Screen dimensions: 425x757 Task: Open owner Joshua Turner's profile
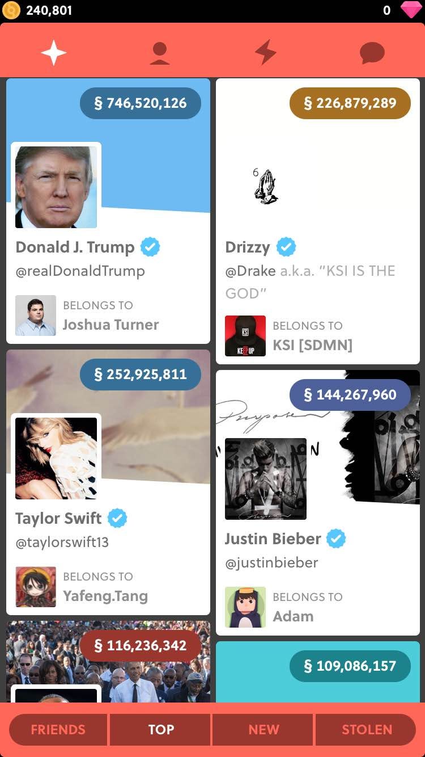[87, 316]
